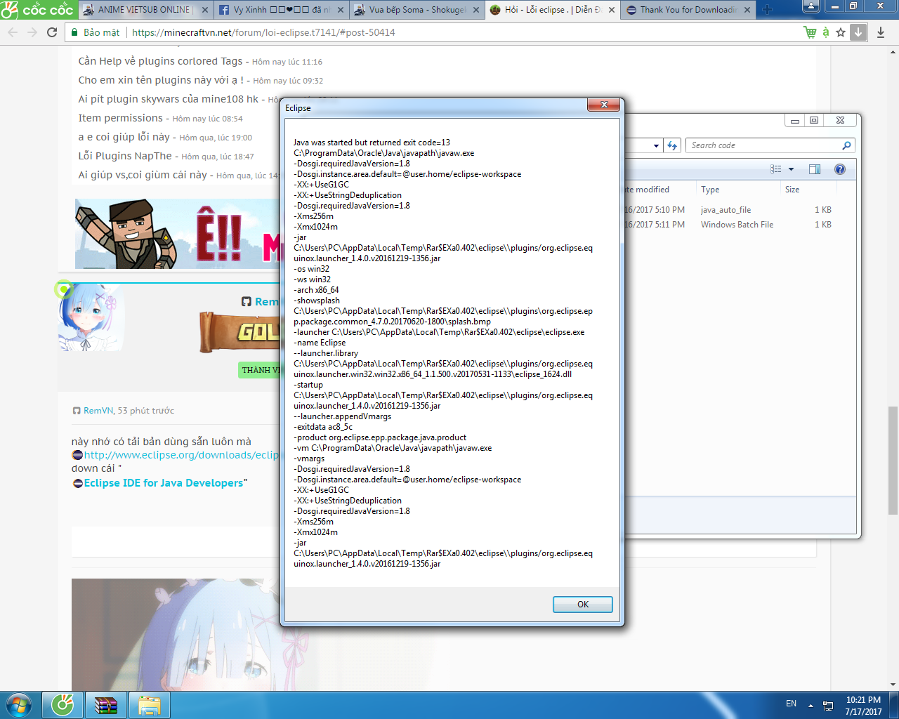Viewport: 899px width, 719px height.
Task: Click the Rem anime avatar picture
Action: point(91,317)
